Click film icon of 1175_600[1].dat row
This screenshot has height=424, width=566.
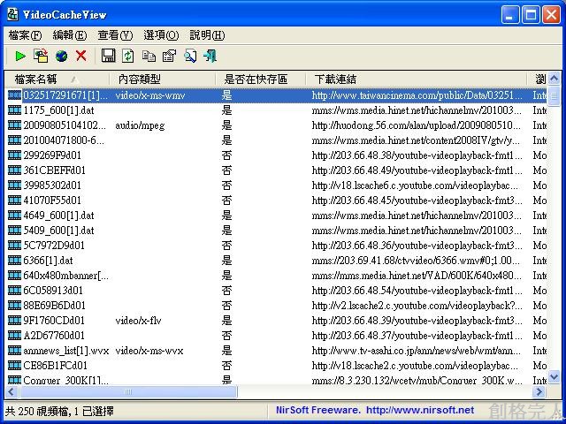point(14,110)
